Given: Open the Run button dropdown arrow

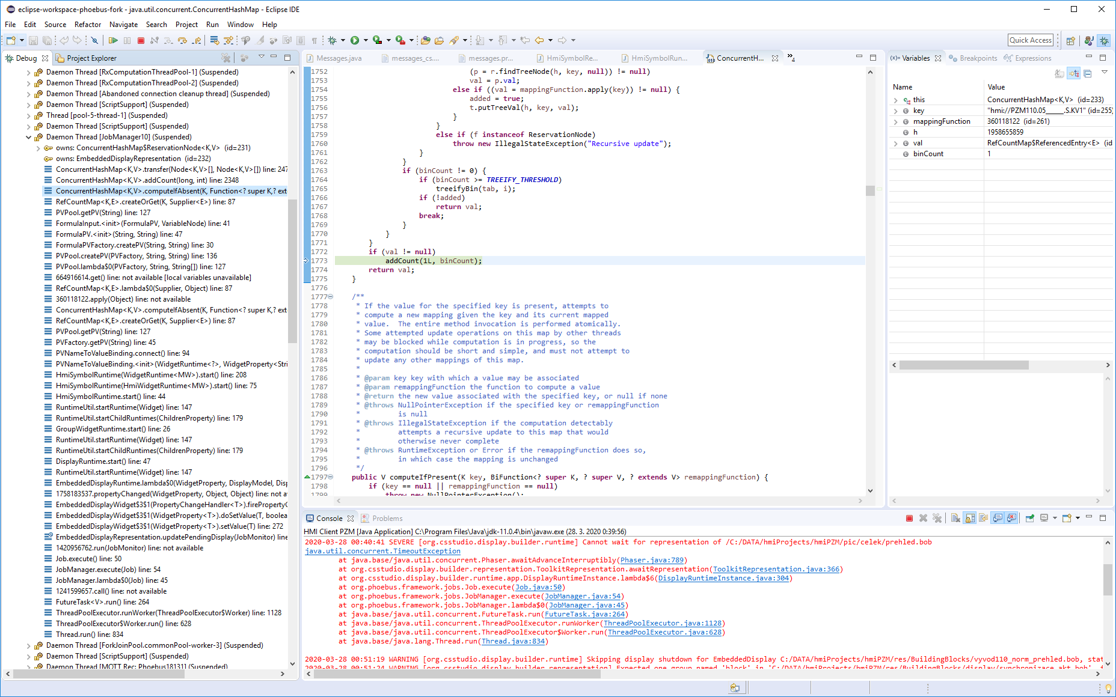Looking at the screenshot, I should point(366,40).
